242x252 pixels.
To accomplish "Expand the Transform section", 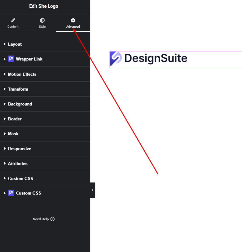I will click(x=18, y=89).
